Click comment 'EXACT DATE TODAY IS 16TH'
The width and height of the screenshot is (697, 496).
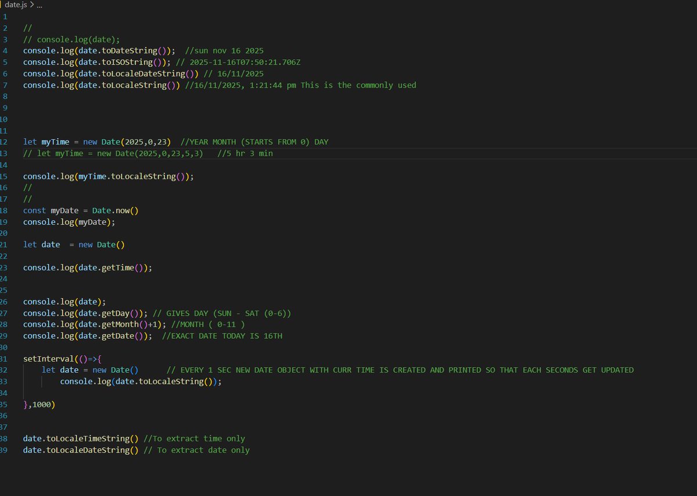(222, 336)
